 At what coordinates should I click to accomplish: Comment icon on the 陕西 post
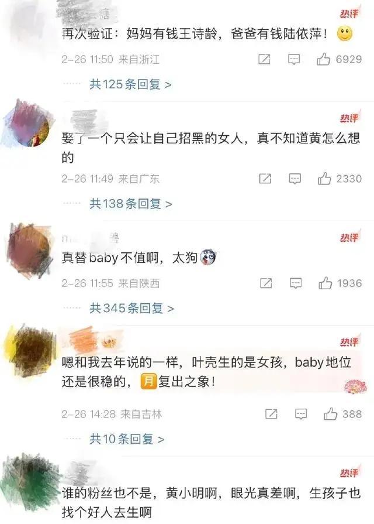point(296,283)
